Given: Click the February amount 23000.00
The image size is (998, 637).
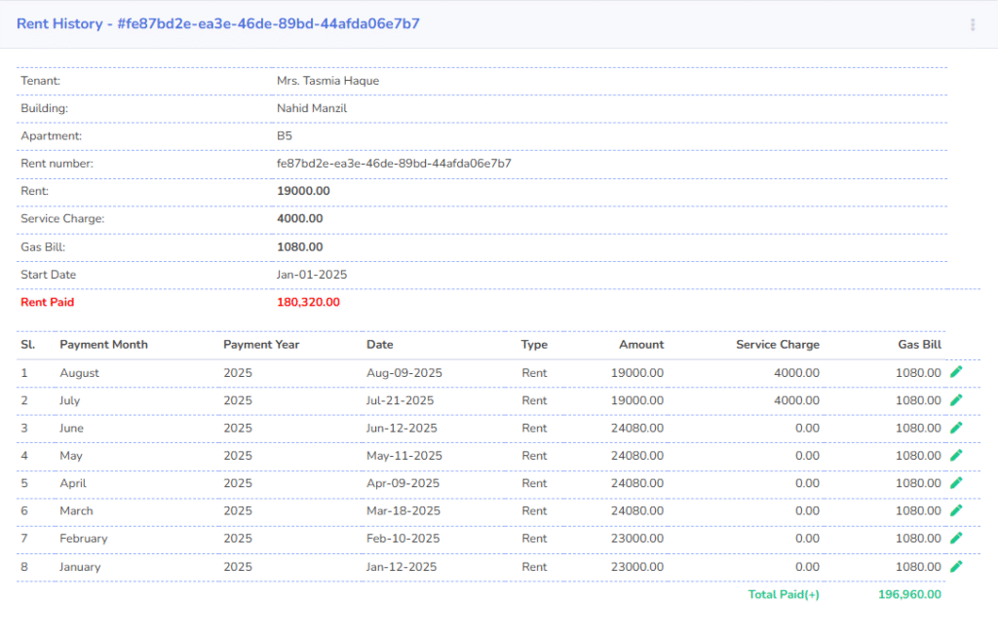Looking at the screenshot, I should tap(637, 539).
